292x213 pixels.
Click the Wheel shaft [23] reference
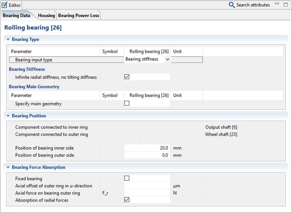coord(221,134)
